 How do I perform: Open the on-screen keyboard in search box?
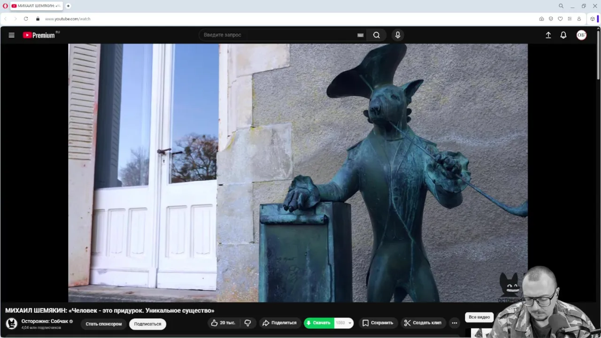360,35
